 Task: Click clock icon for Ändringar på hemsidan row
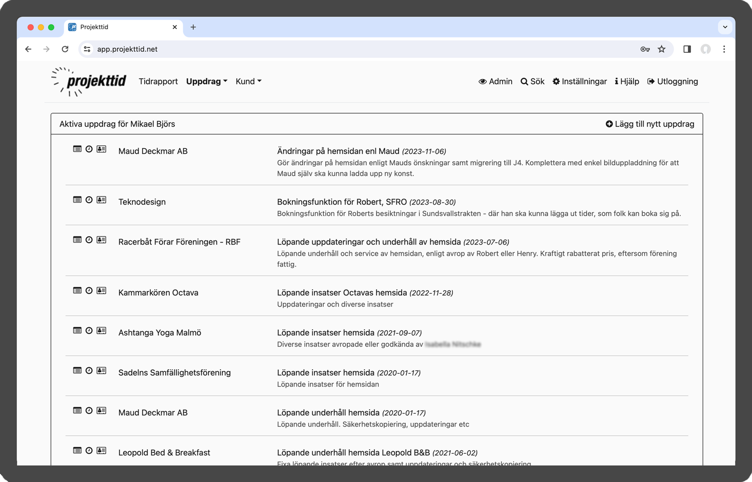[x=89, y=149]
